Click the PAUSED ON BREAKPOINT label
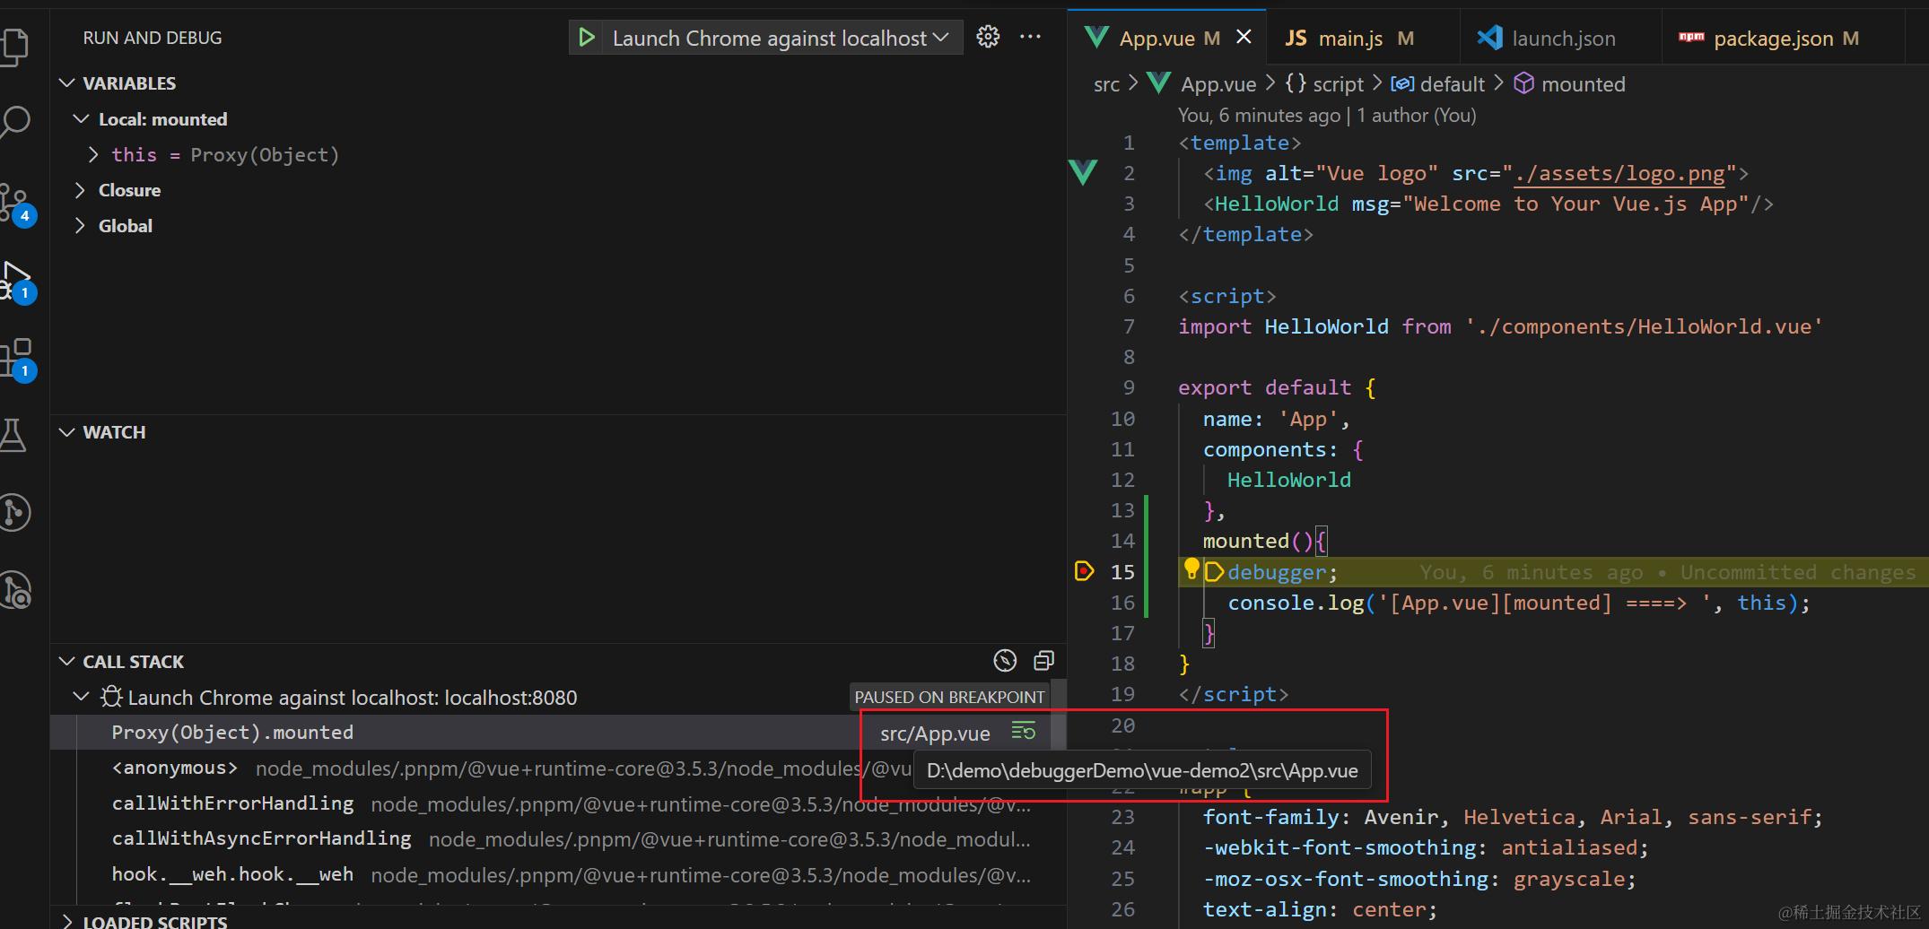Screen dimensions: 1929x929 (949, 697)
